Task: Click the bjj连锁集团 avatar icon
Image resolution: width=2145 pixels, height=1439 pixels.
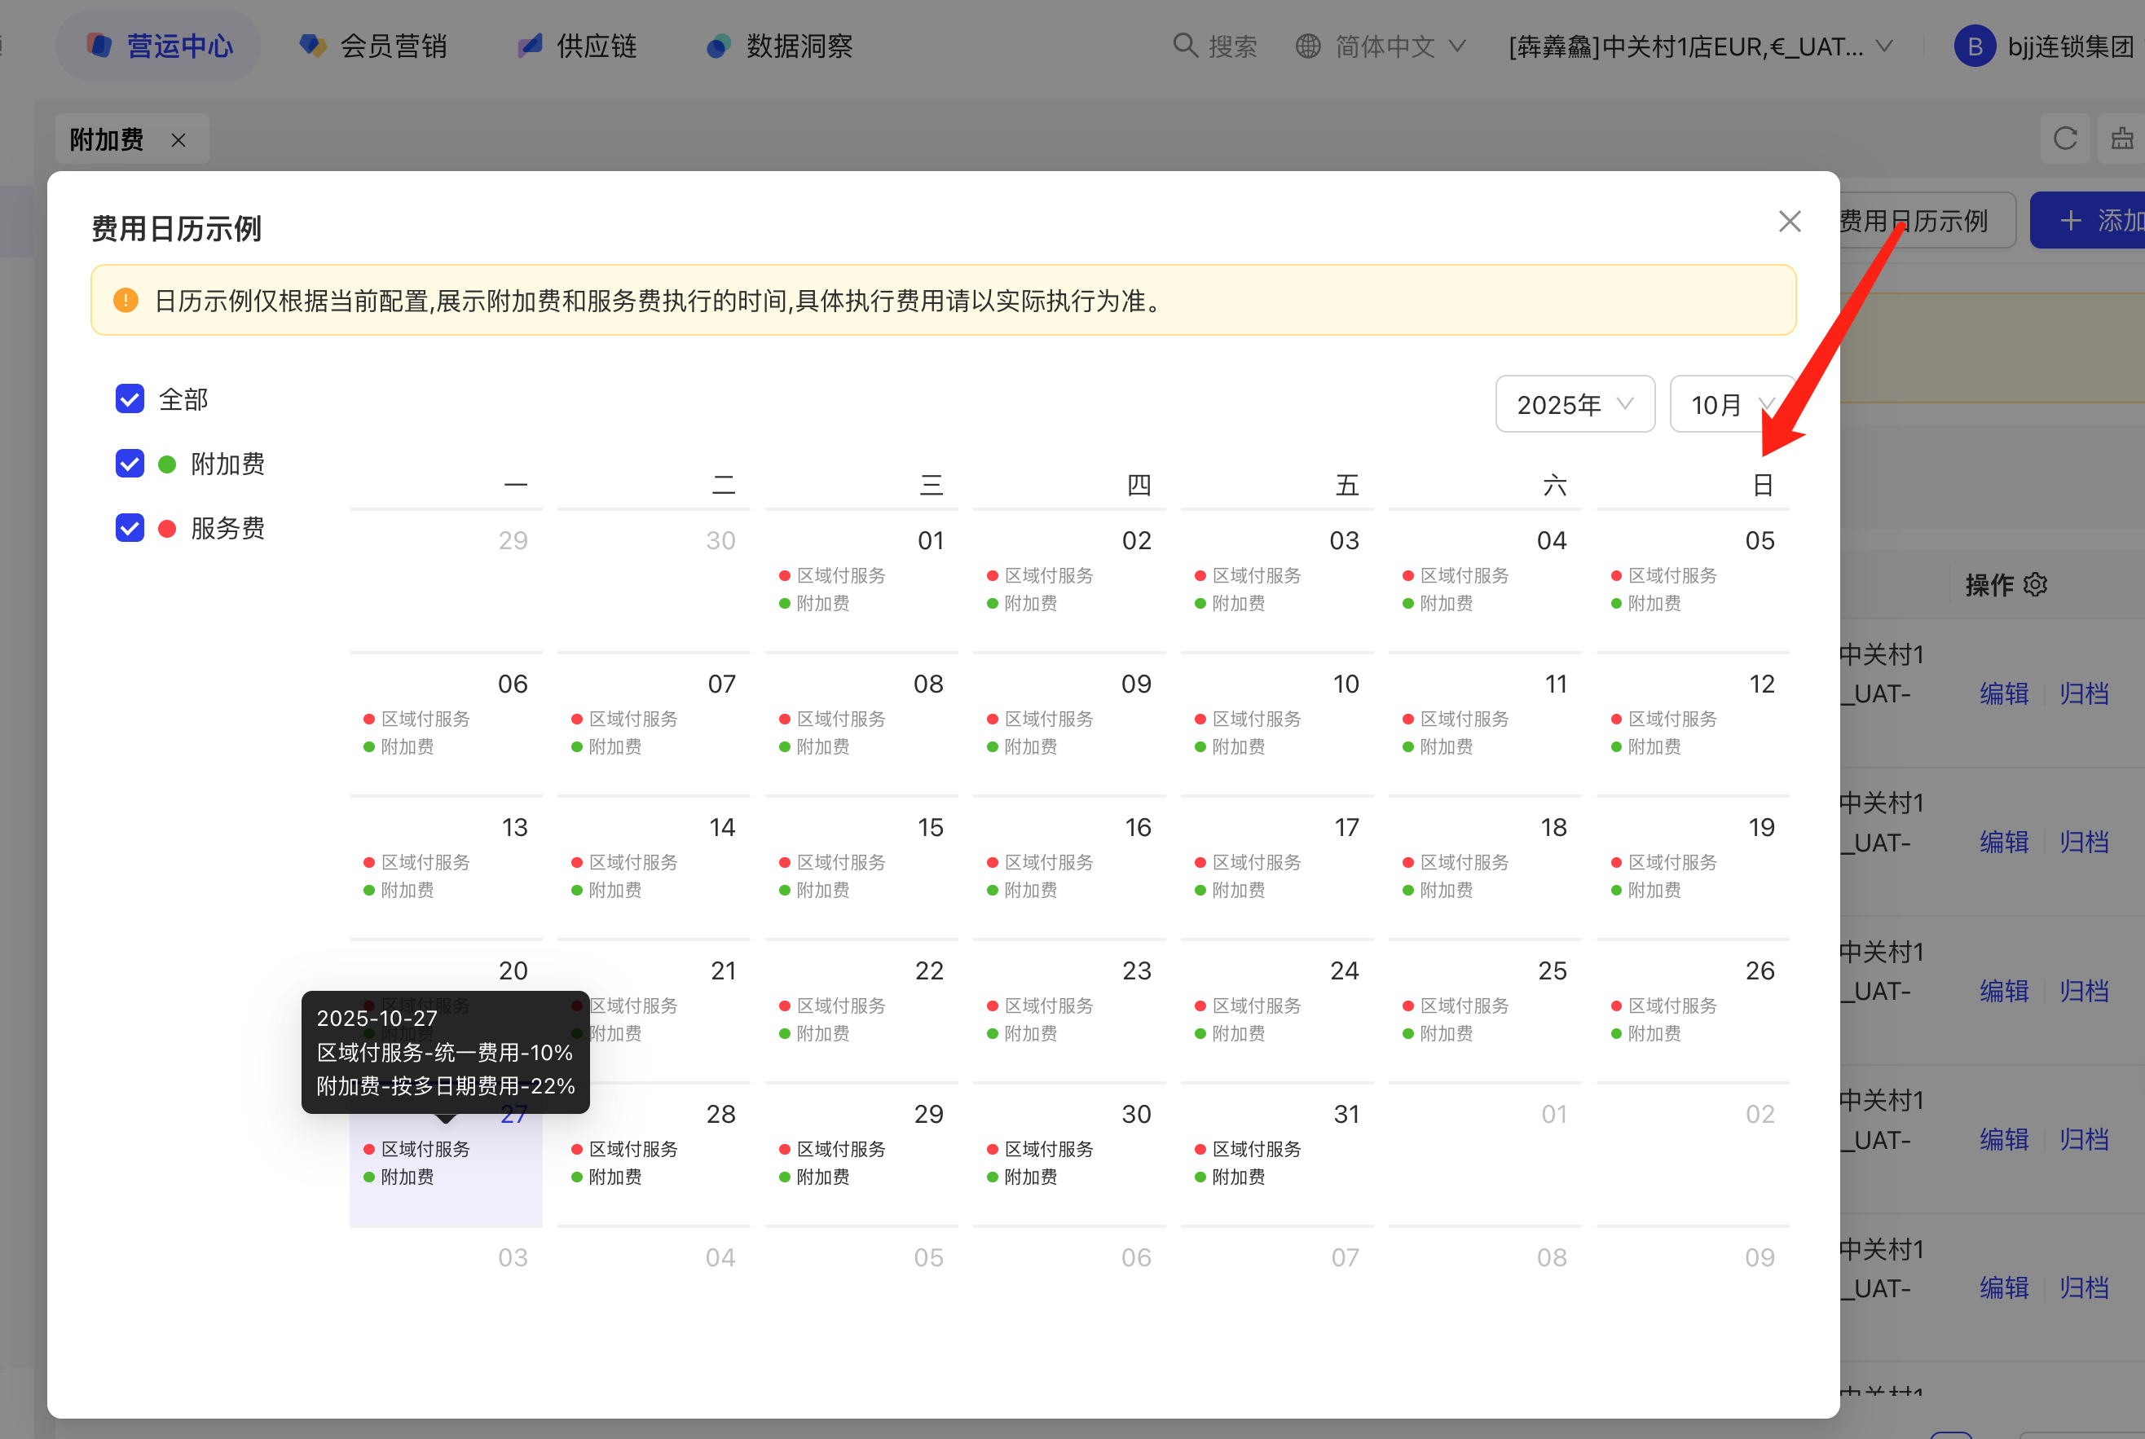Action: pyautogui.click(x=1975, y=46)
